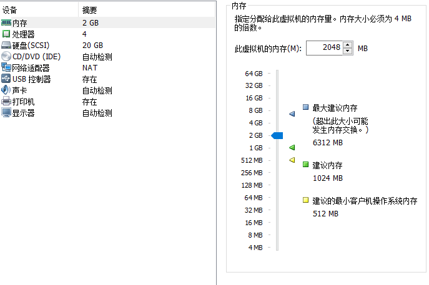
Task: Select the USB controller icon
Action: point(6,79)
